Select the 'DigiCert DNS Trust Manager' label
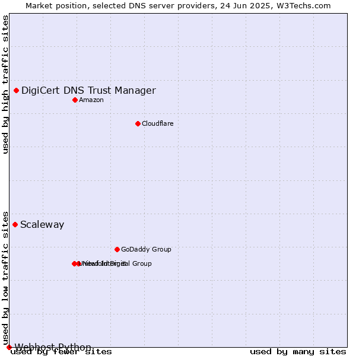This screenshot has width=356, height=356. pos(88,91)
